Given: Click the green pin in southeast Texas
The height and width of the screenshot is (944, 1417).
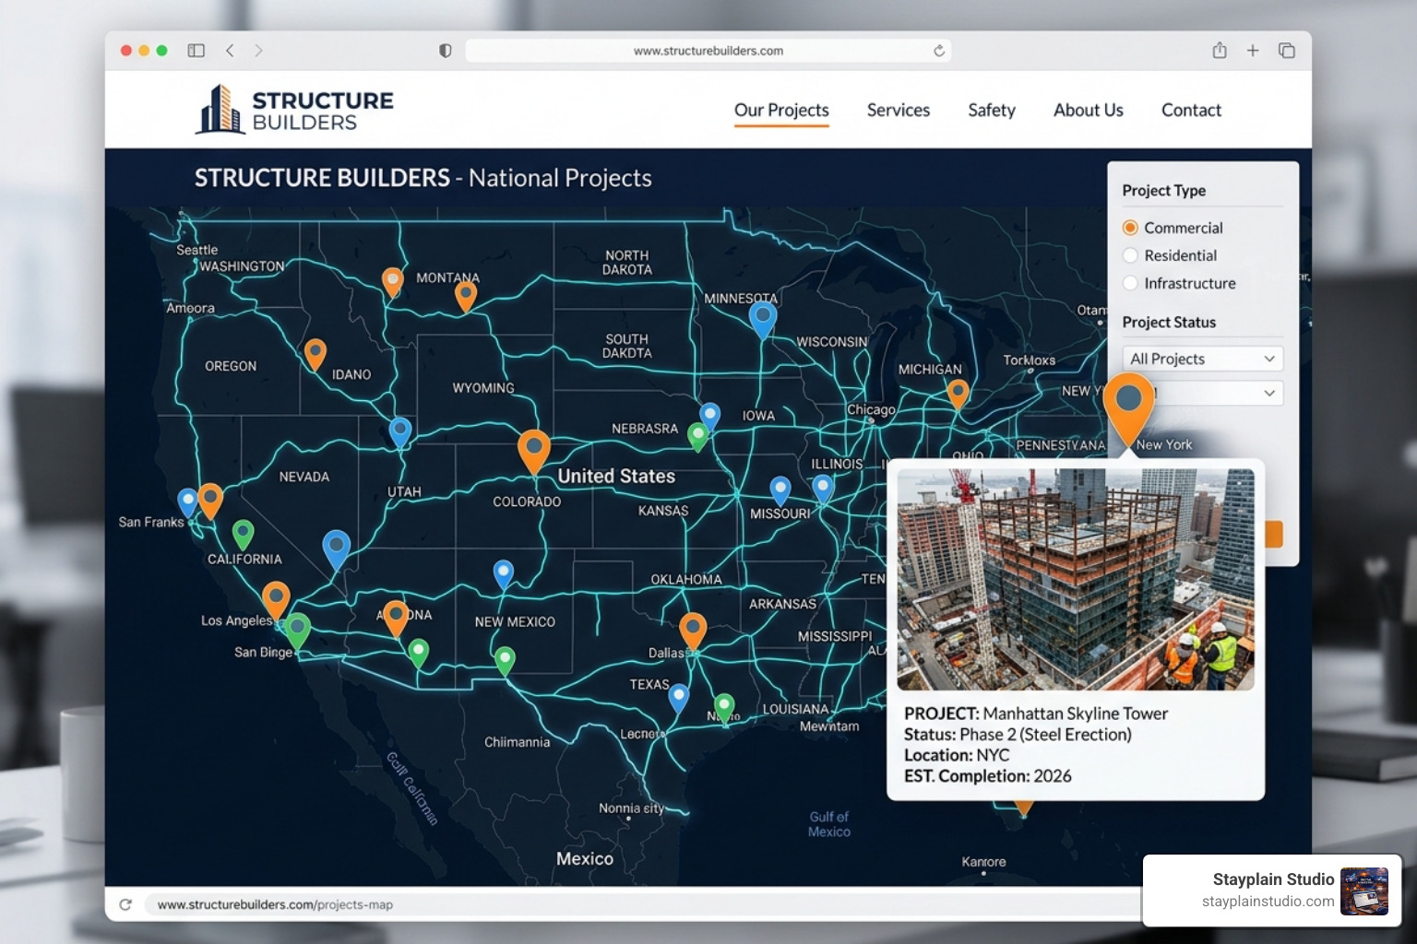Looking at the screenshot, I should pos(724,708).
